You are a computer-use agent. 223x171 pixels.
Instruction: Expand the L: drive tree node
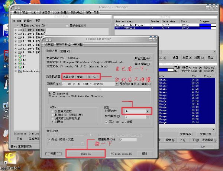(16, 63)
